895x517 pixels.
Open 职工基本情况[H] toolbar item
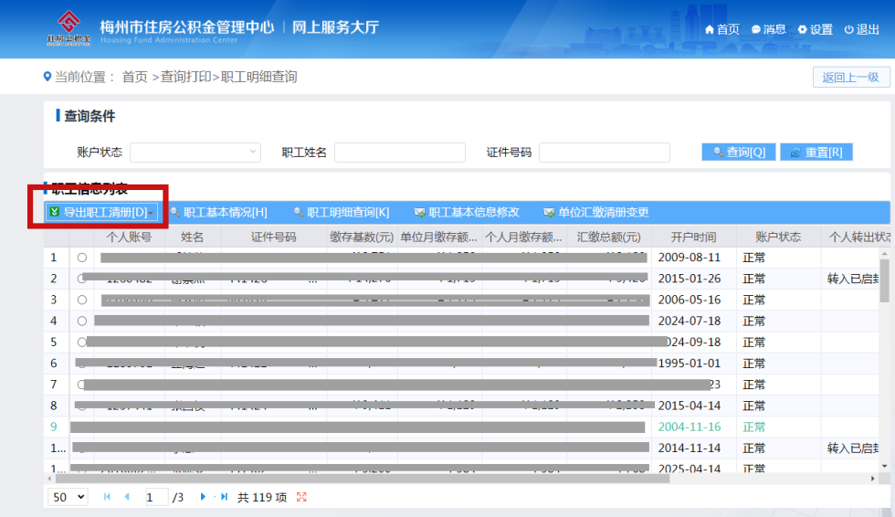pyautogui.click(x=218, y=212)
